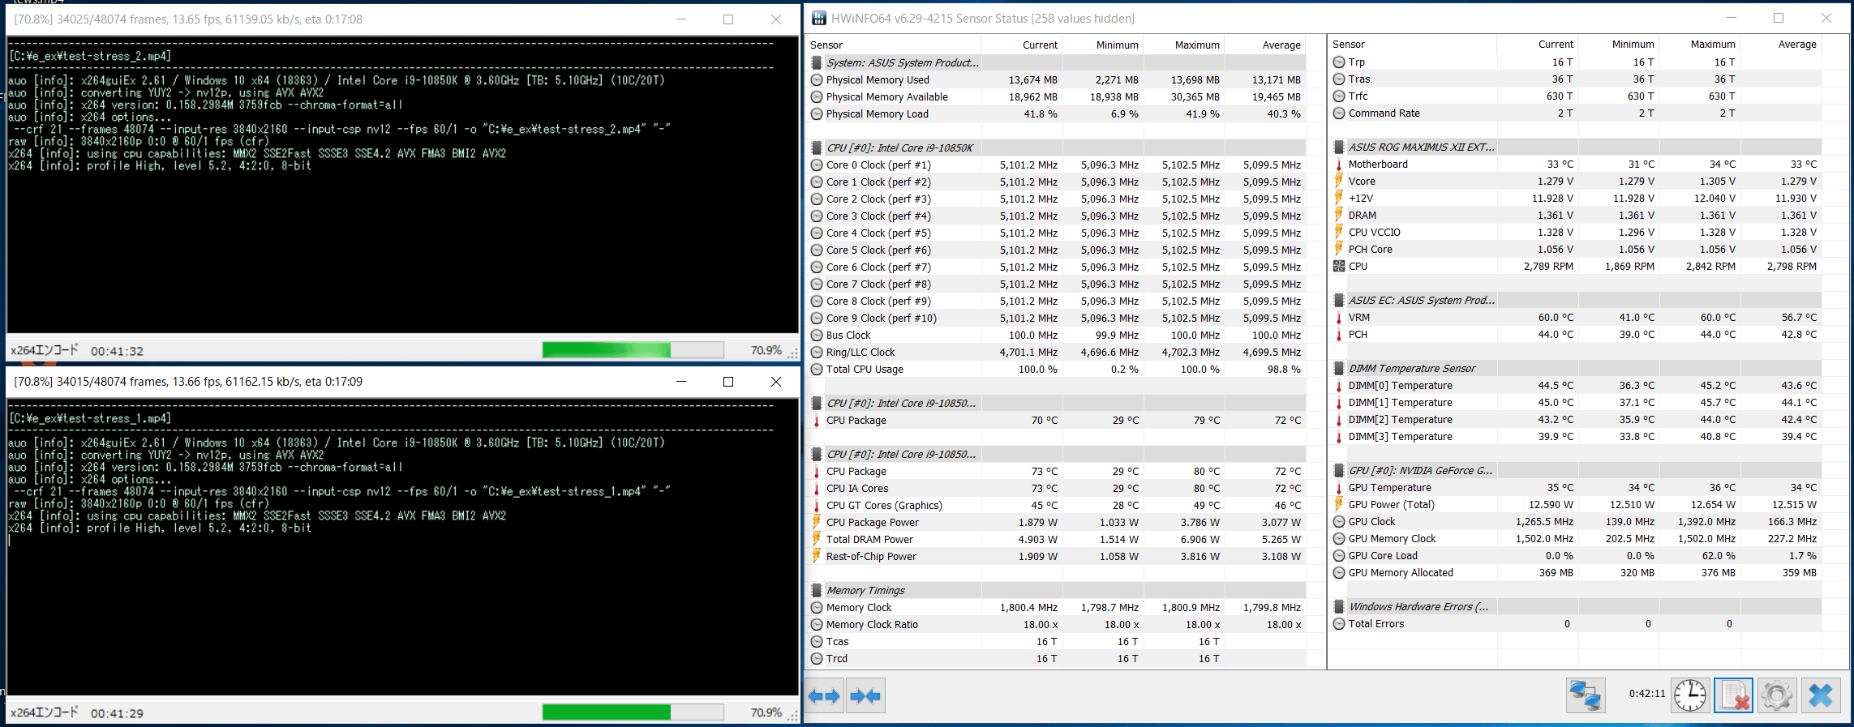Select the Rest-of-Chip Power row
Viewport: 1854px width, 727px height.
(1058, 557)
